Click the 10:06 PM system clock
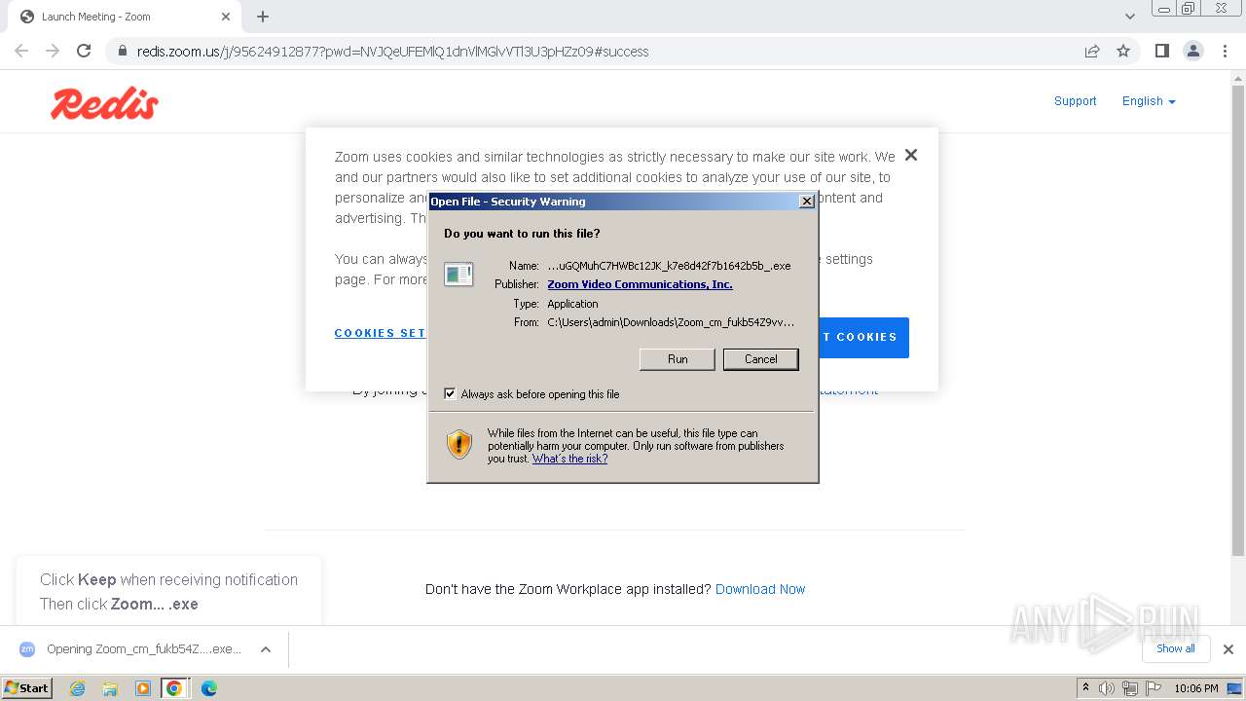Viewport: 1246px width, 701px height. [x=1195, y=688]
